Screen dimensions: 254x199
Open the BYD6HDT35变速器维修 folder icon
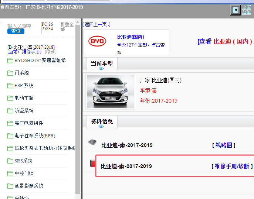(x=10, y=61)
